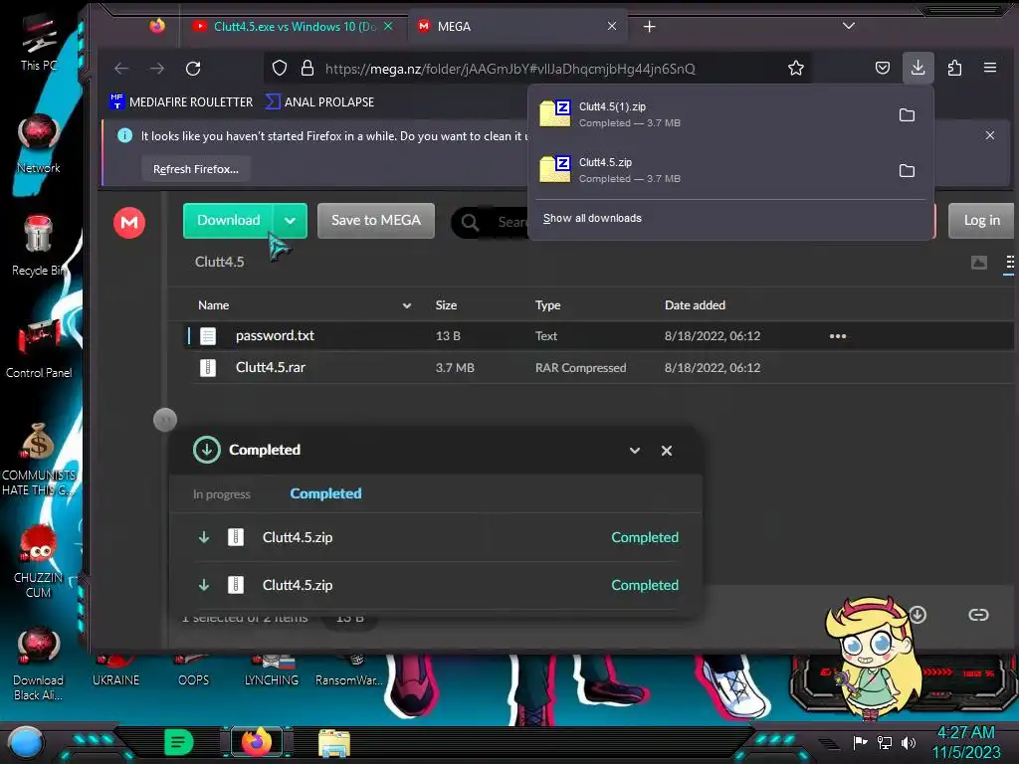Viewport: 1019px width, 764px height.
Task: Click the Refresh Firefox button
Action: 196,169
